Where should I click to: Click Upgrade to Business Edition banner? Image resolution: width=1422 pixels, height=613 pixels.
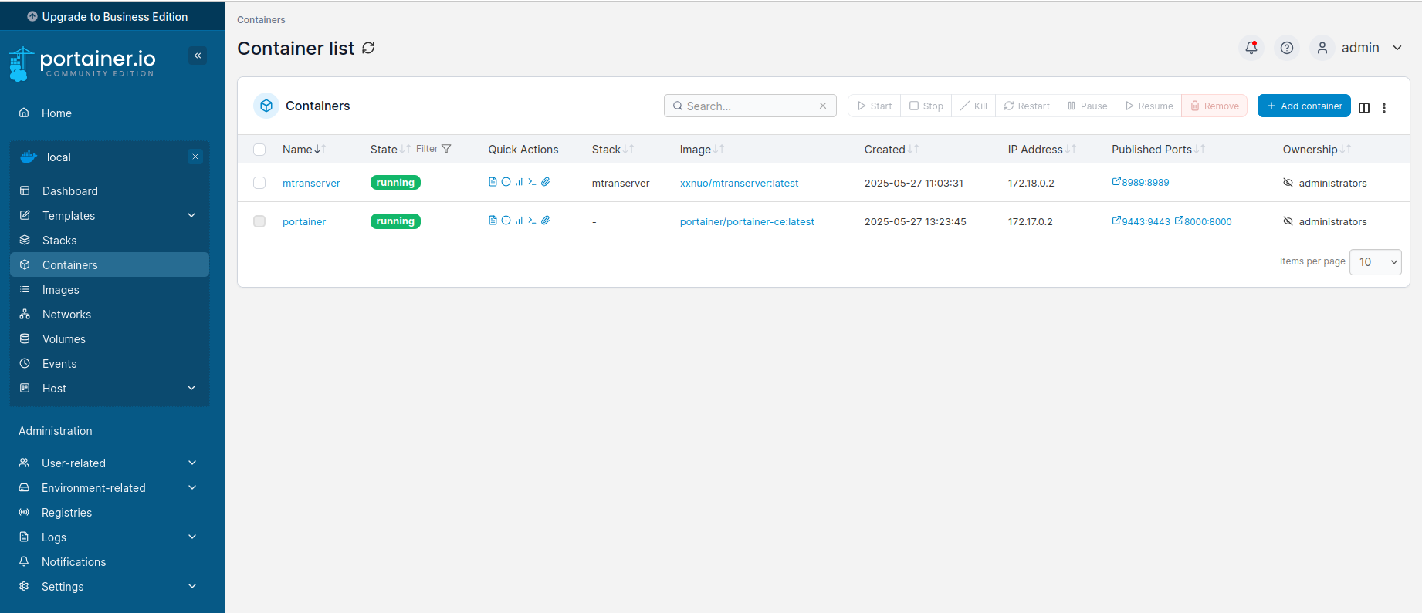coord(113,16)
